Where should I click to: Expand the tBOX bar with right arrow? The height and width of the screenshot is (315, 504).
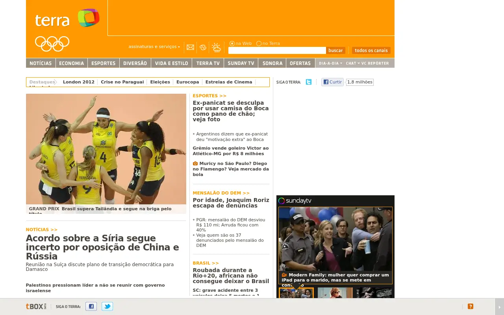[x=499, y=307]
